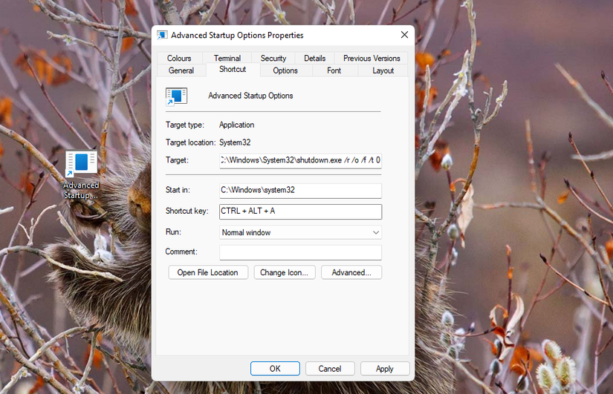Open the Details tab
The height and width of the screenshot is (394, 613).
[x=315, y=58]
